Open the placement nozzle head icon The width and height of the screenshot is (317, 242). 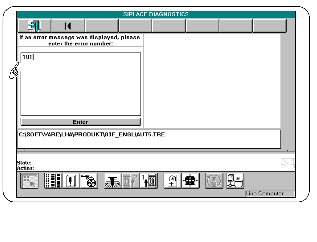(113, 181)
